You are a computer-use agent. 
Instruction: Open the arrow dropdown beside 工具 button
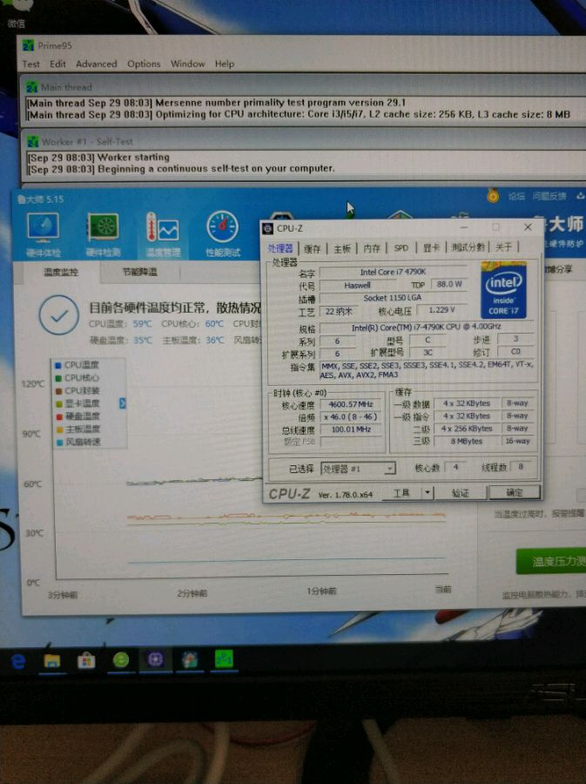pyautogui.click(x=428, y=493)
